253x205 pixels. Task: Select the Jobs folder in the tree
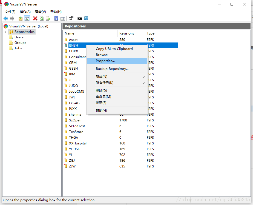[16, 48]
